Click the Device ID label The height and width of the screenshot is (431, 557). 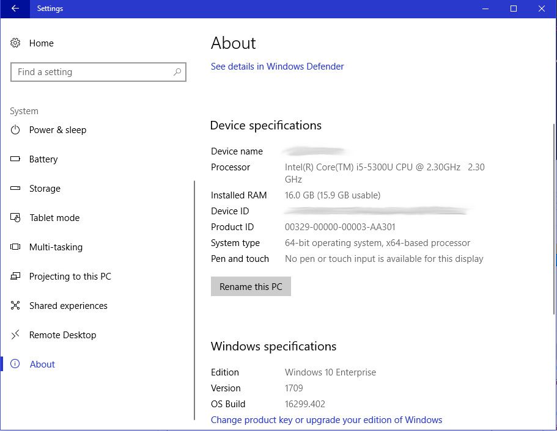tap(230, 211)
